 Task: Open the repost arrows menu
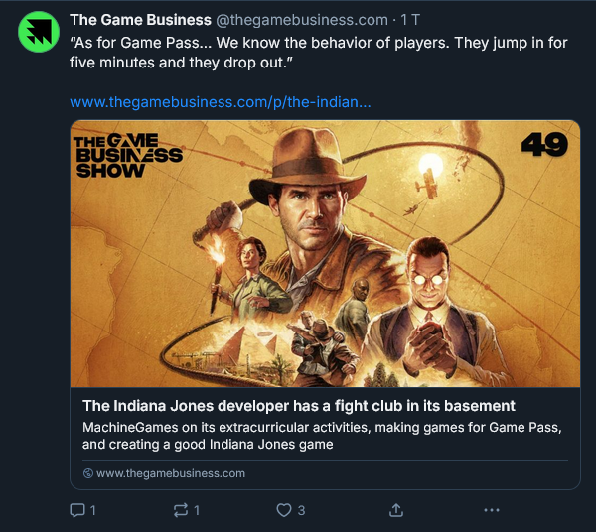pos(181,510)
